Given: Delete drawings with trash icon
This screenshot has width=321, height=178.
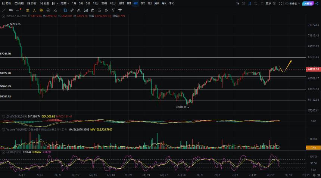Looking at the screenshot, I should click(x=120, y=10).
